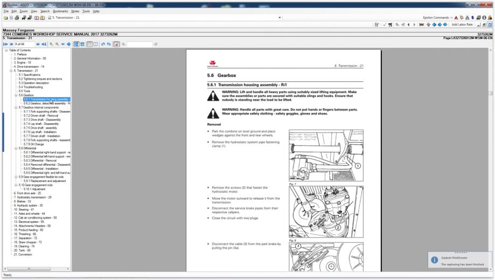
Task: Open 6. Front drive axle - 25
Action: 27,193
